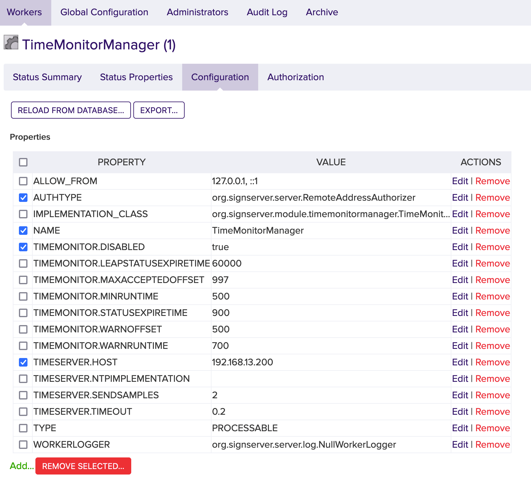Click the Remove Selected button
Viewport: 531px width, 480px height.
pos(83,466)
